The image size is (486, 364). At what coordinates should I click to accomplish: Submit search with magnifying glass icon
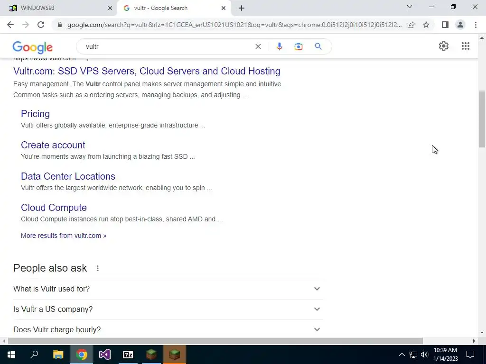click(318, 46)
